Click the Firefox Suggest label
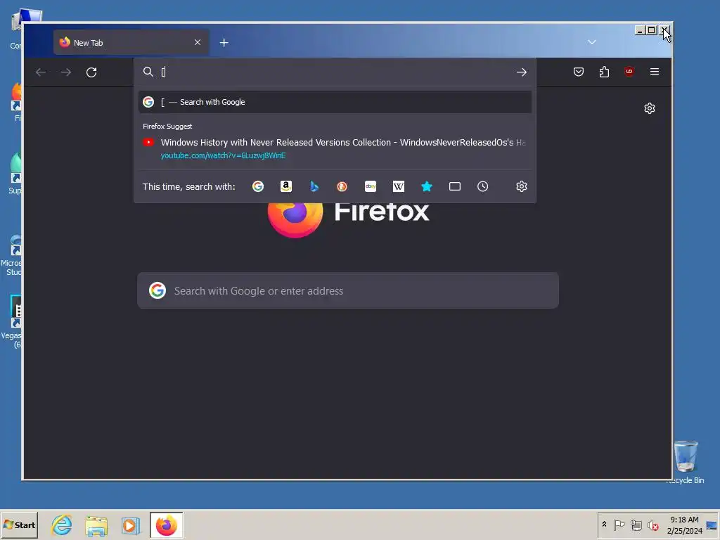This screenshot has width=720, height=540. click(x=167, y=127)
